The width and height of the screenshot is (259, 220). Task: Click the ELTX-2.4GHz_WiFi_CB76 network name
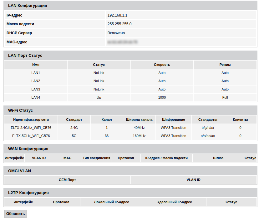pos(31,128)
